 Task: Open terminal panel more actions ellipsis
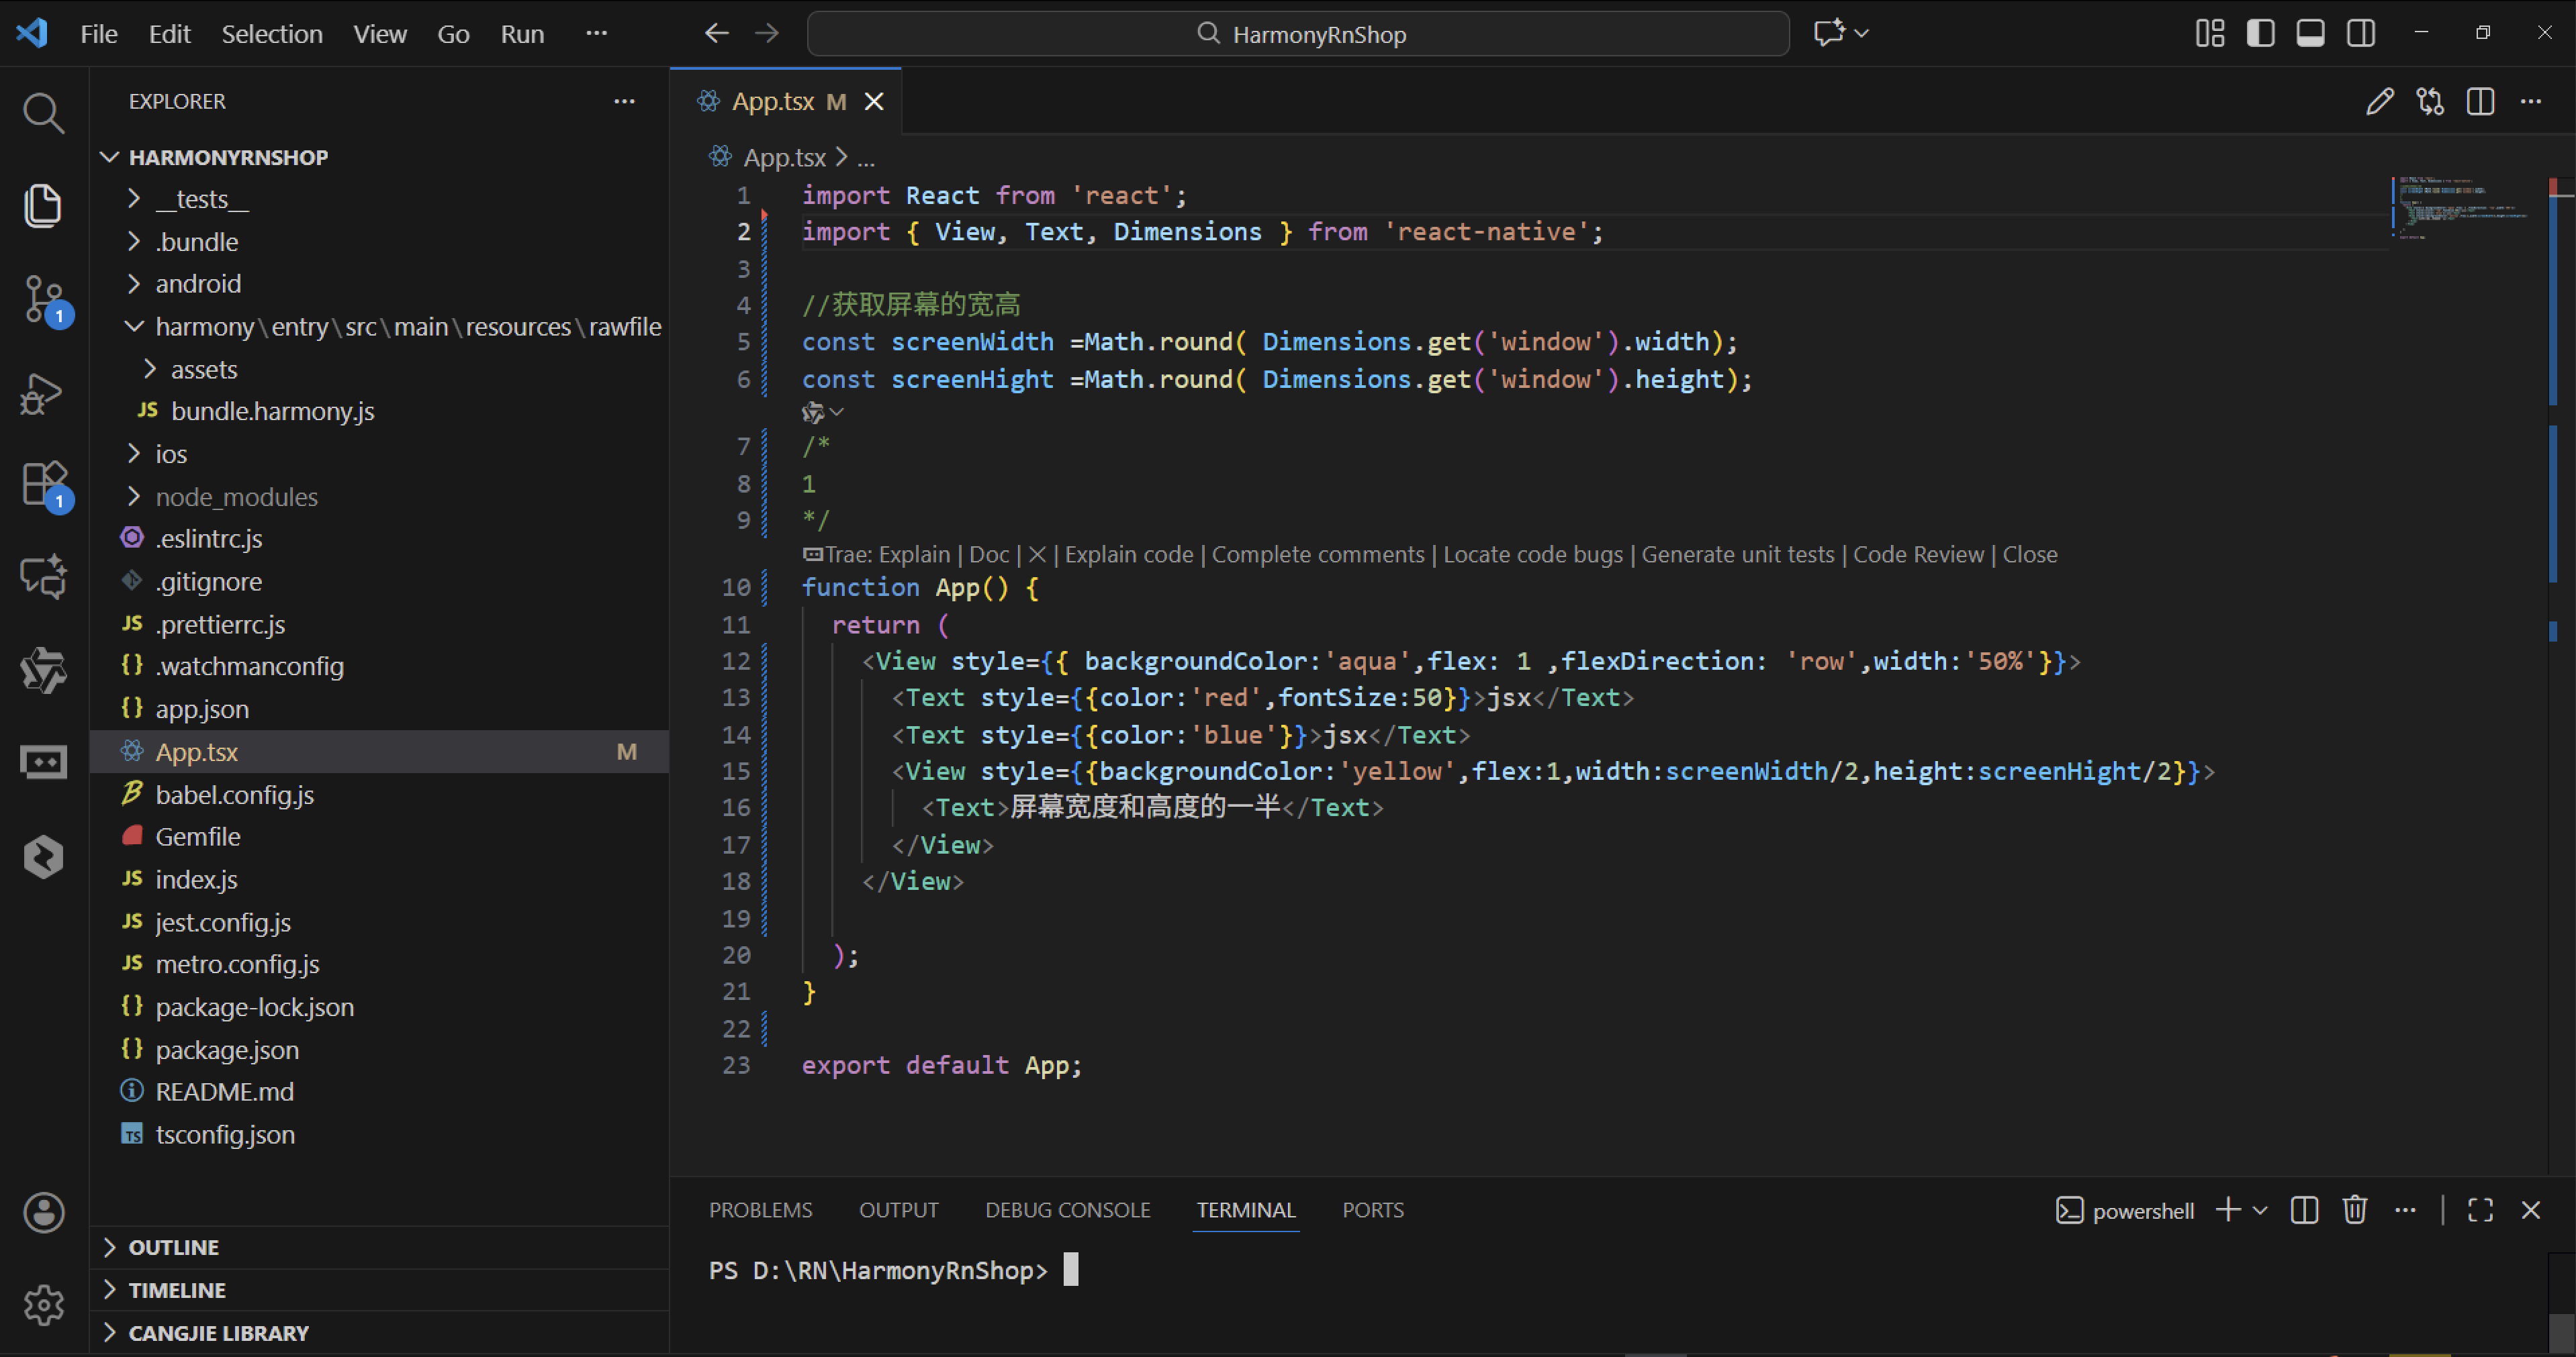(2404, 1210)
